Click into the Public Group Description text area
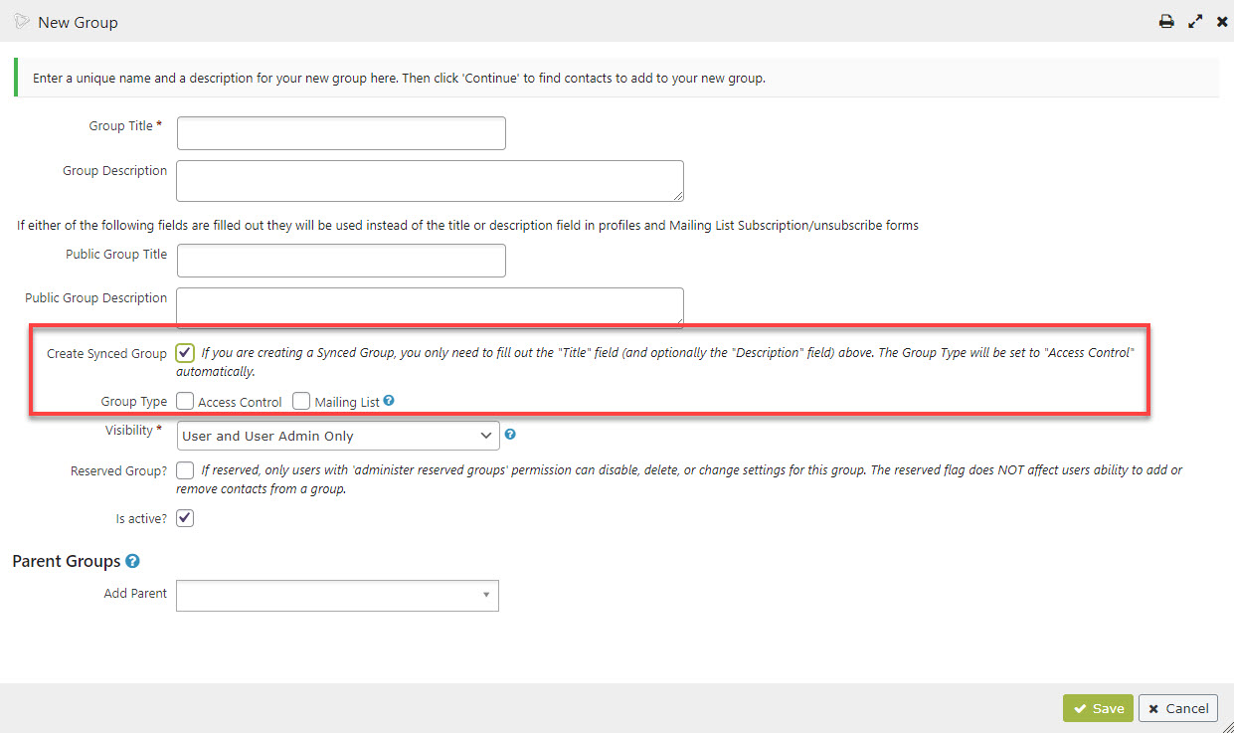 pyautogui.click(x=430, y=307)
